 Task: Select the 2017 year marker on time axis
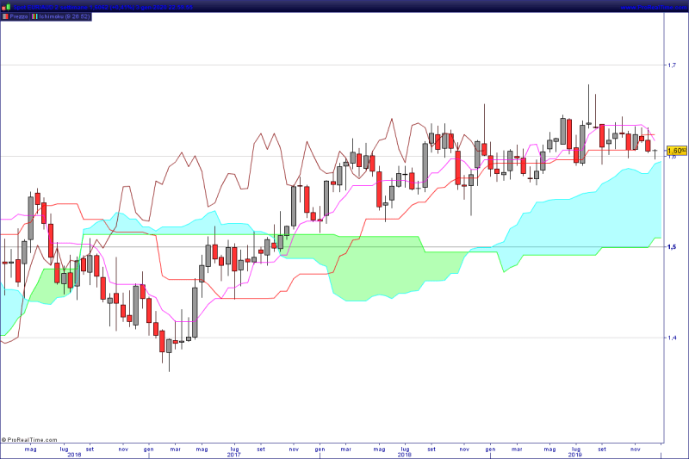coord(233,455)
